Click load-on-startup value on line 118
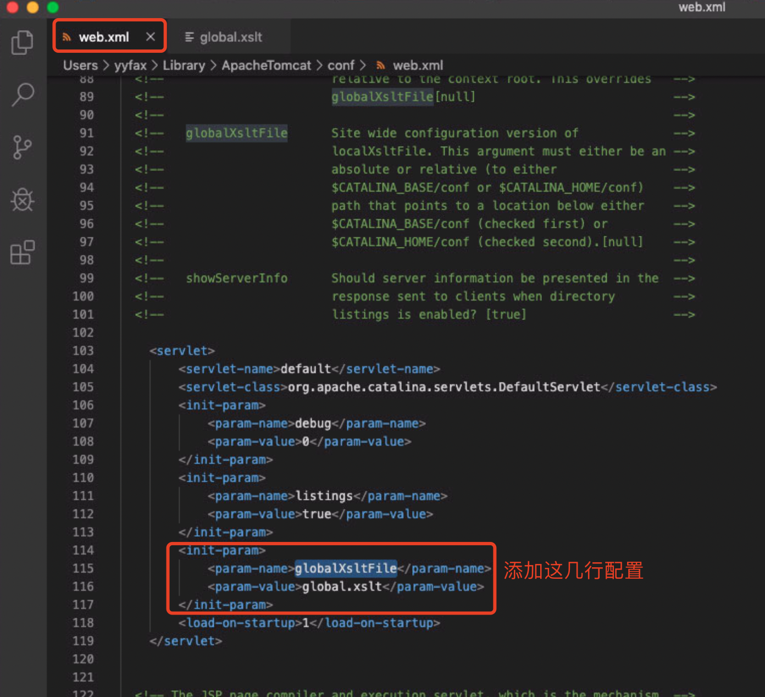Viewport: 765px width, 697px height. tap(306, 623)
